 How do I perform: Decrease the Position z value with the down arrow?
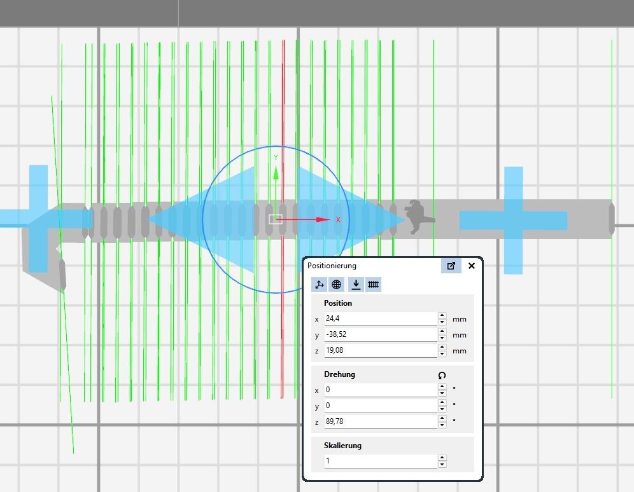coord(442,353)
